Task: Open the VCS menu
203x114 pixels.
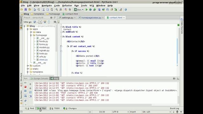Action: pyautogui.click(x=92, y=6)
